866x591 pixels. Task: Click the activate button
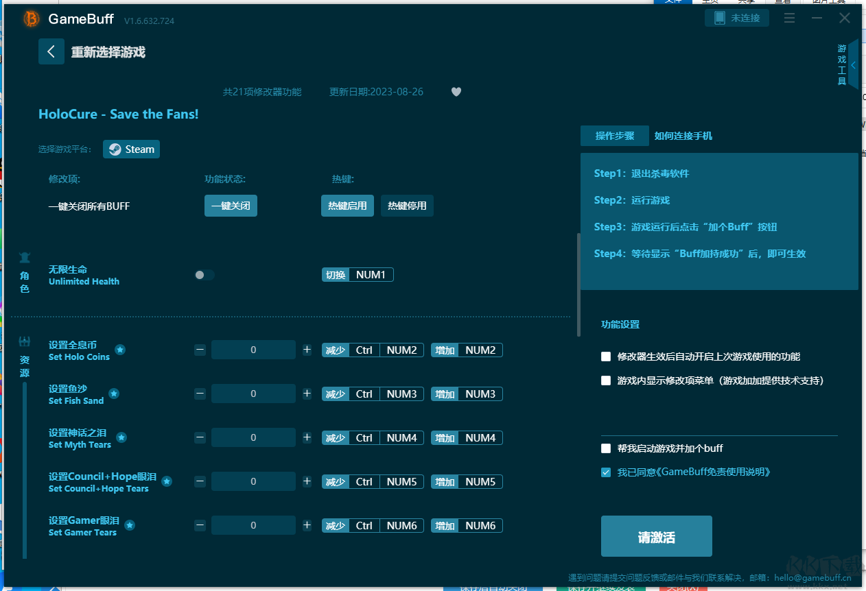tap(656, 536)
